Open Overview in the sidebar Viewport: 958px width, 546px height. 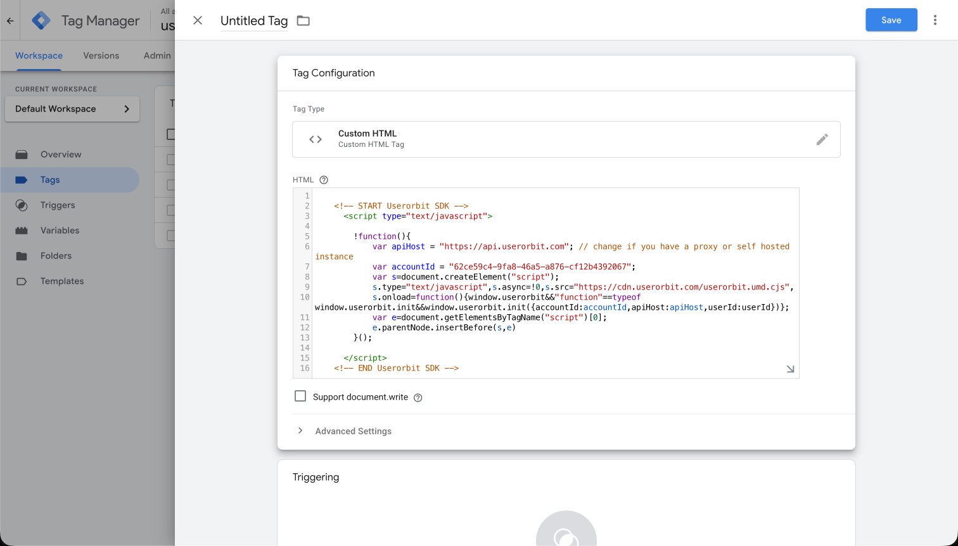tap(70, 155)
